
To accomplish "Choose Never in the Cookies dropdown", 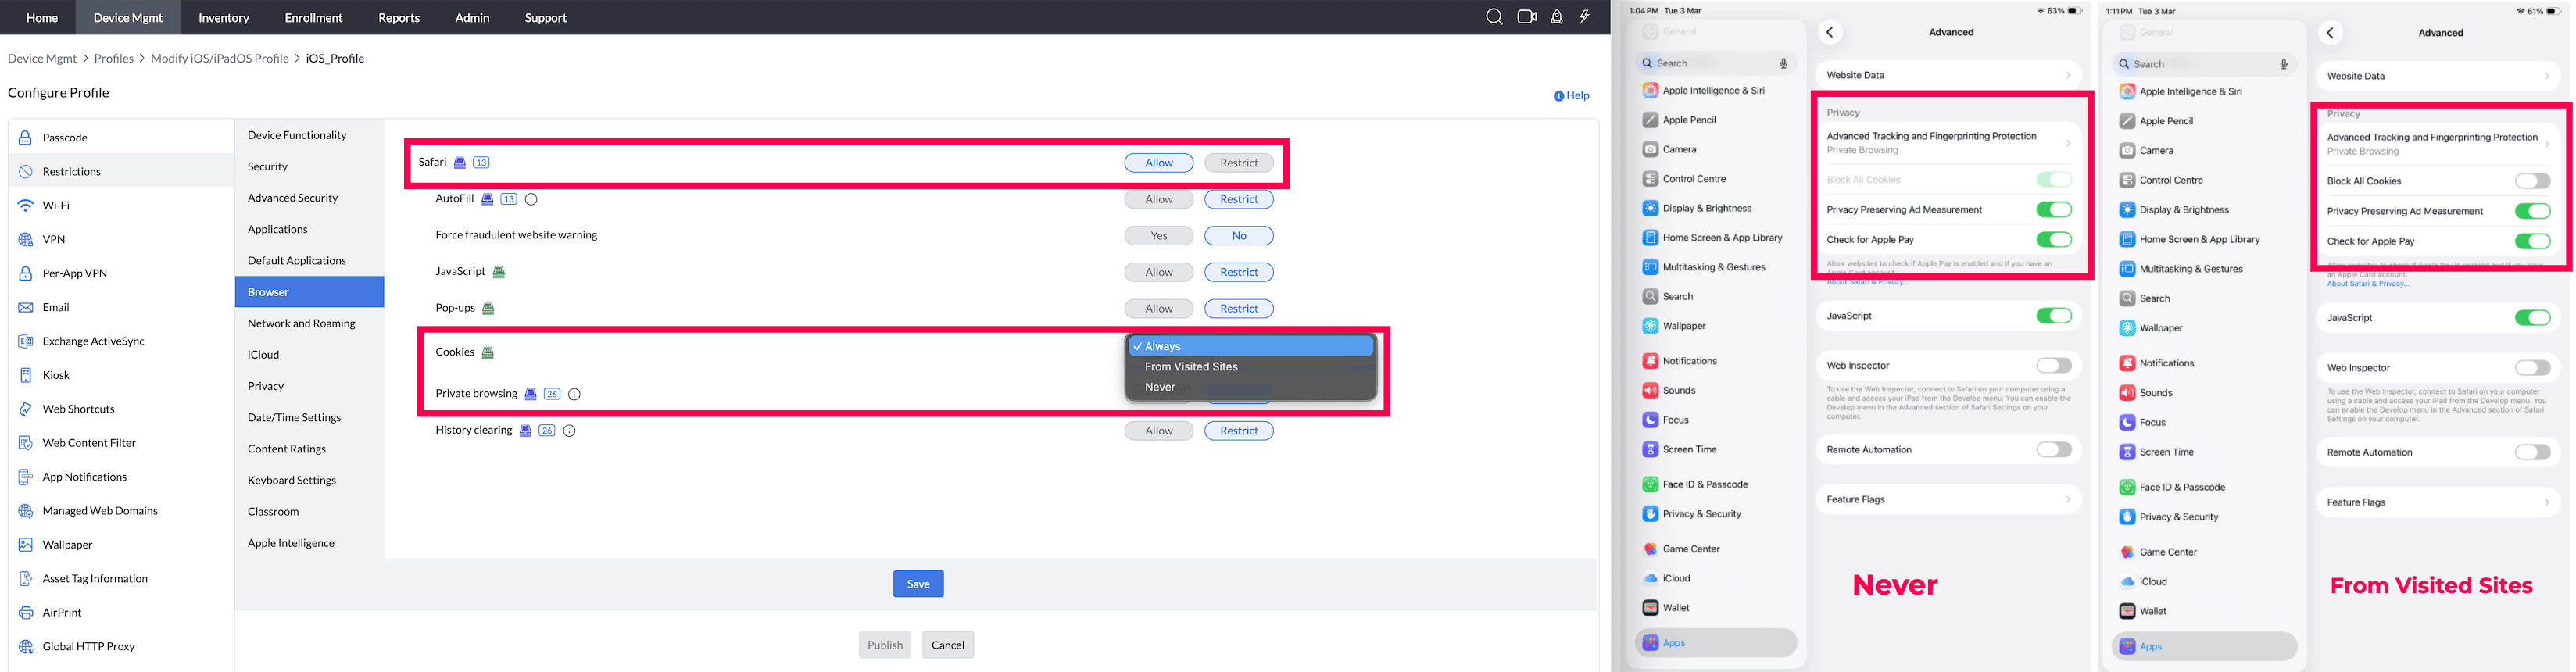I will coord(1251,388).
